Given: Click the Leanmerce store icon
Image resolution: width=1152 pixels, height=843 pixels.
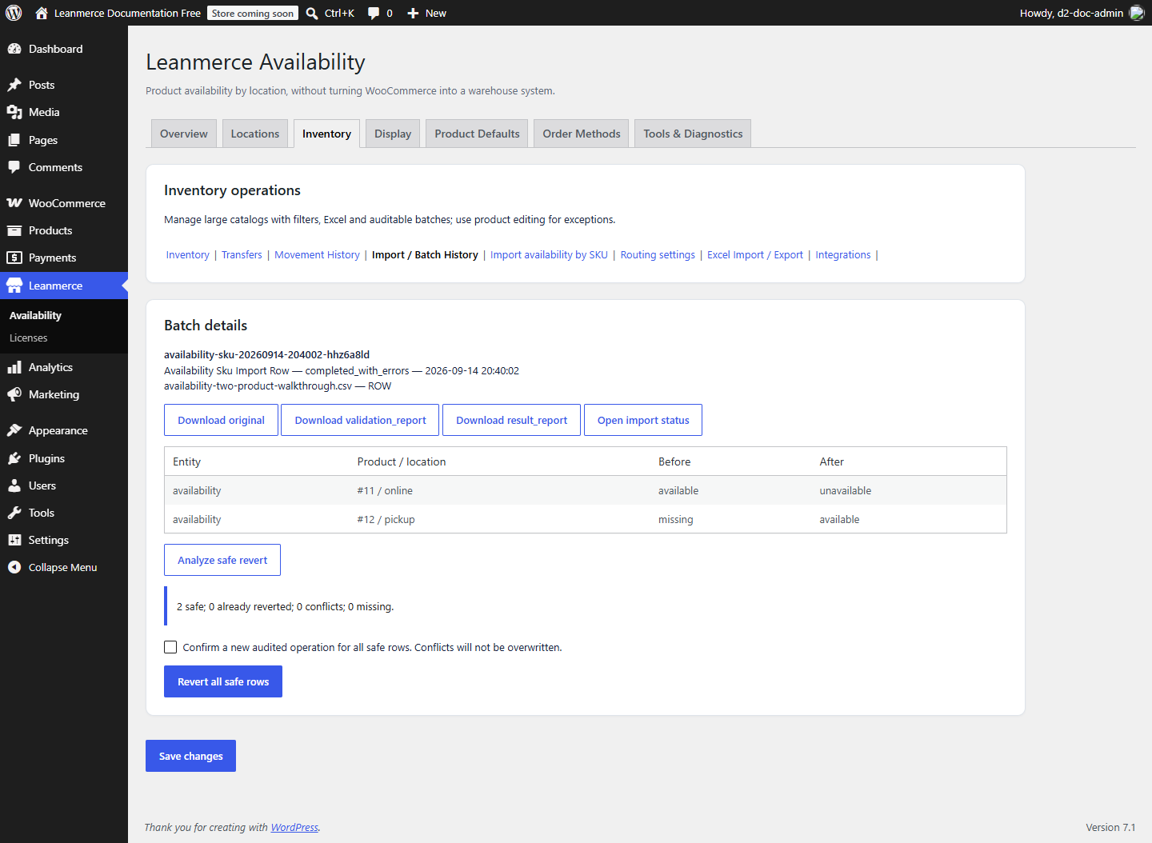Looking at the screenshot, I should tap(14, 286).
